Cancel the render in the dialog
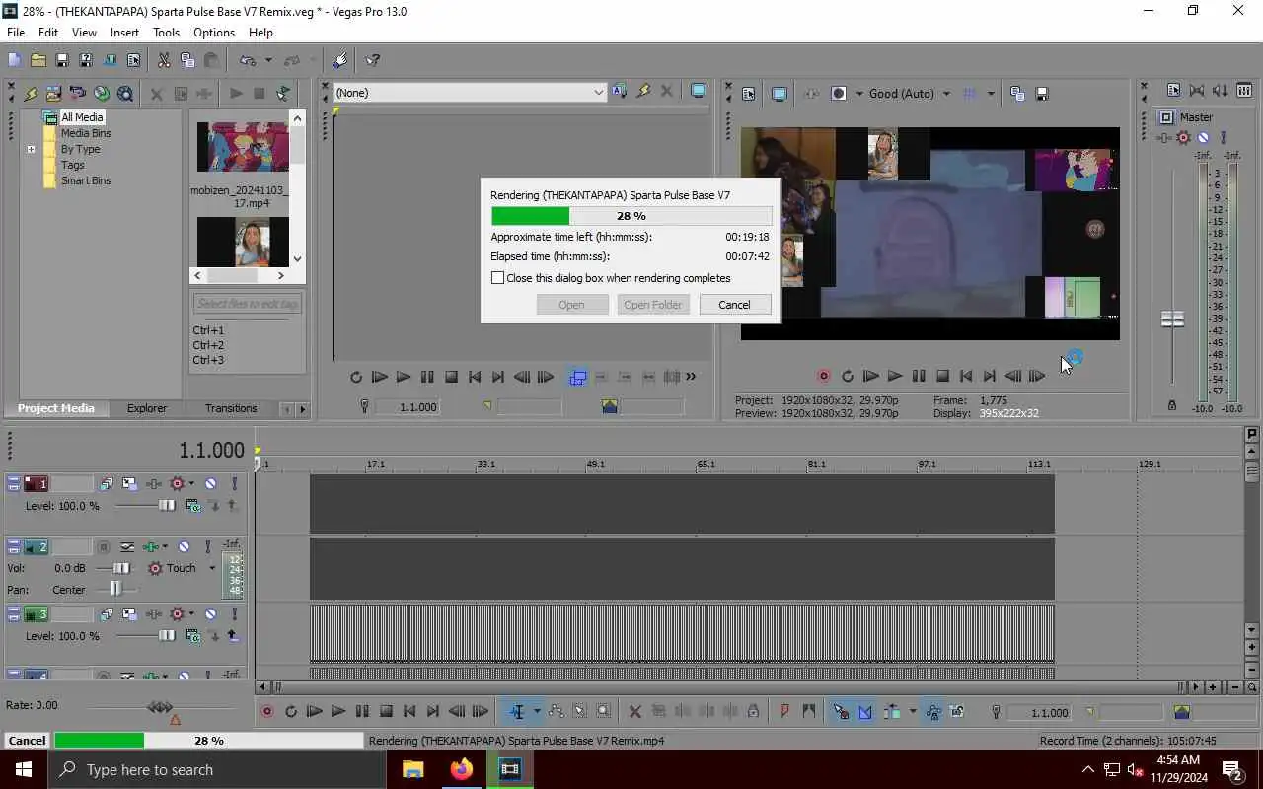Viewport: 1263px width, 789px height. pyautogui.click(x=734, y=305)
